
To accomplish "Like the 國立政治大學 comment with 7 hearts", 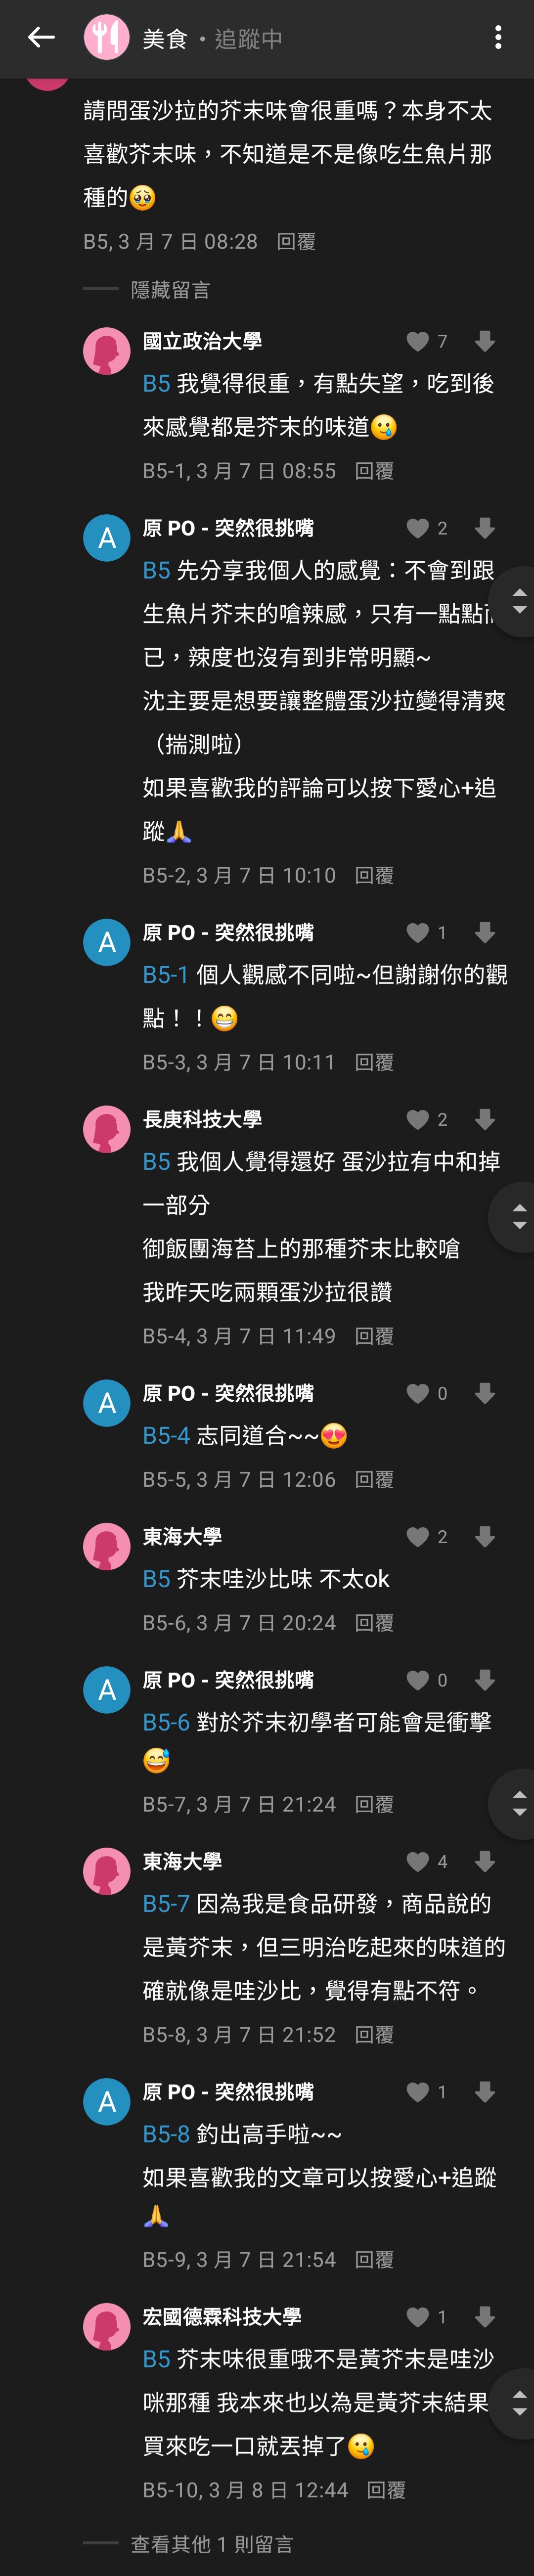I will pos(417,342).
